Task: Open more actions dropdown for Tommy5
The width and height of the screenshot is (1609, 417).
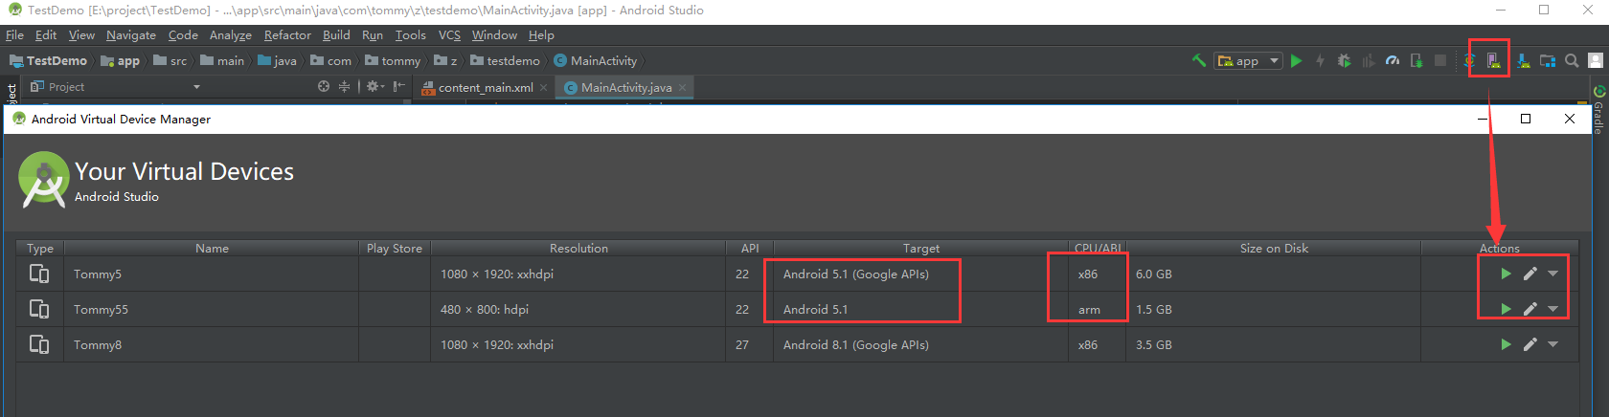Action: pyautogui.click(x=1552, y=274)
